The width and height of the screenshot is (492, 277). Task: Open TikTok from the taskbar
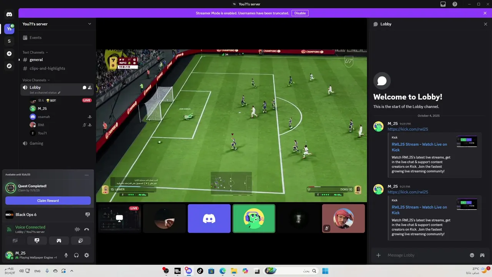tap(200, 271)
